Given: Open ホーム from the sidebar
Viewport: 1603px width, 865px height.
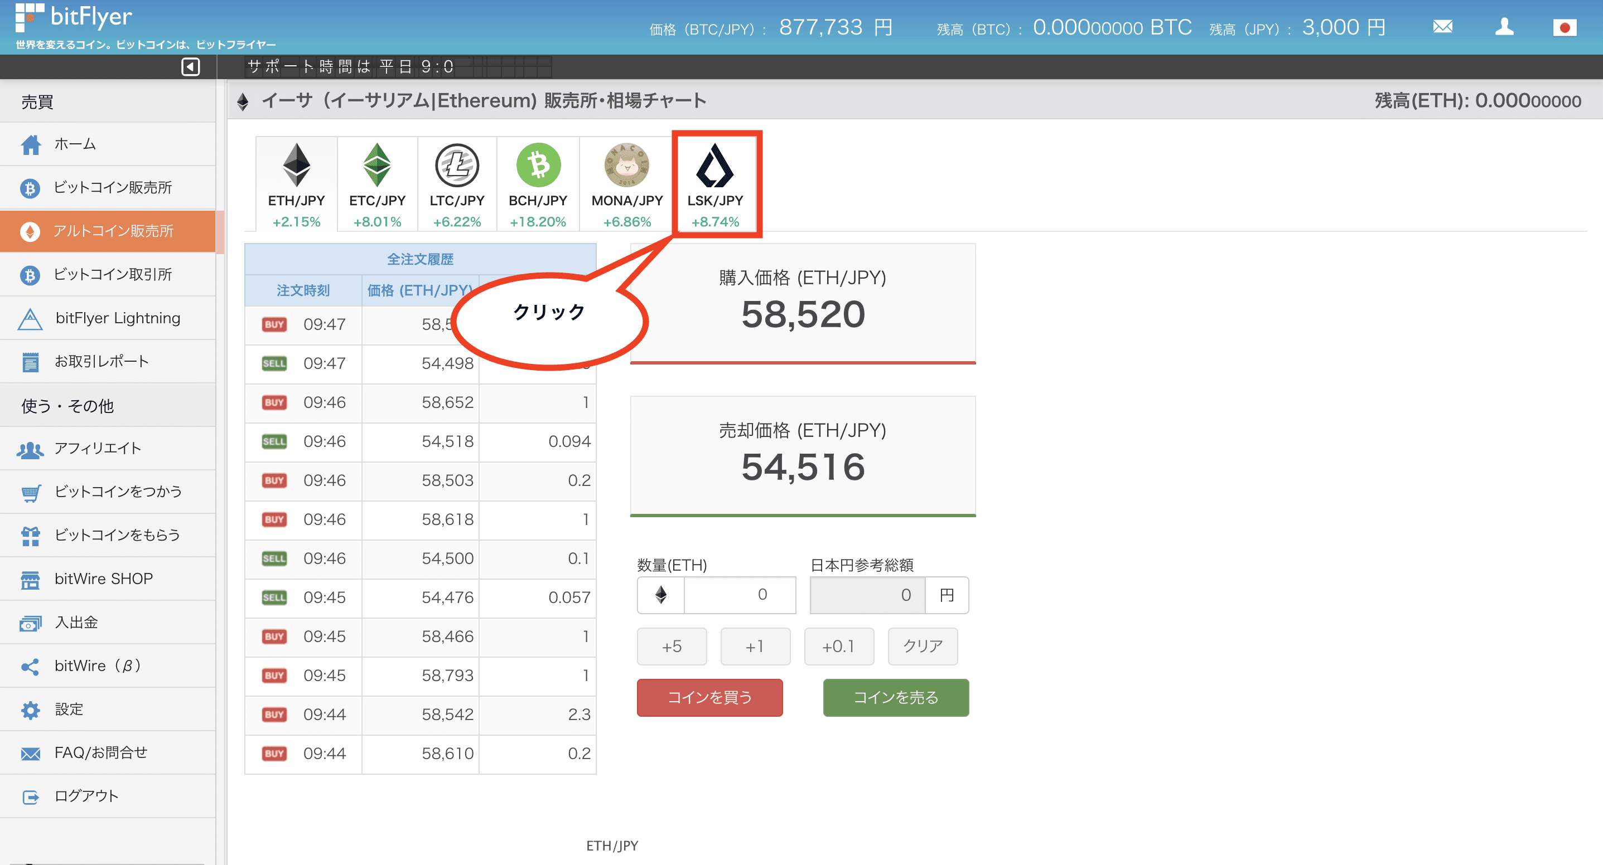Looking at the screenshot, I should pyautogui.click(x=75, y=144).
